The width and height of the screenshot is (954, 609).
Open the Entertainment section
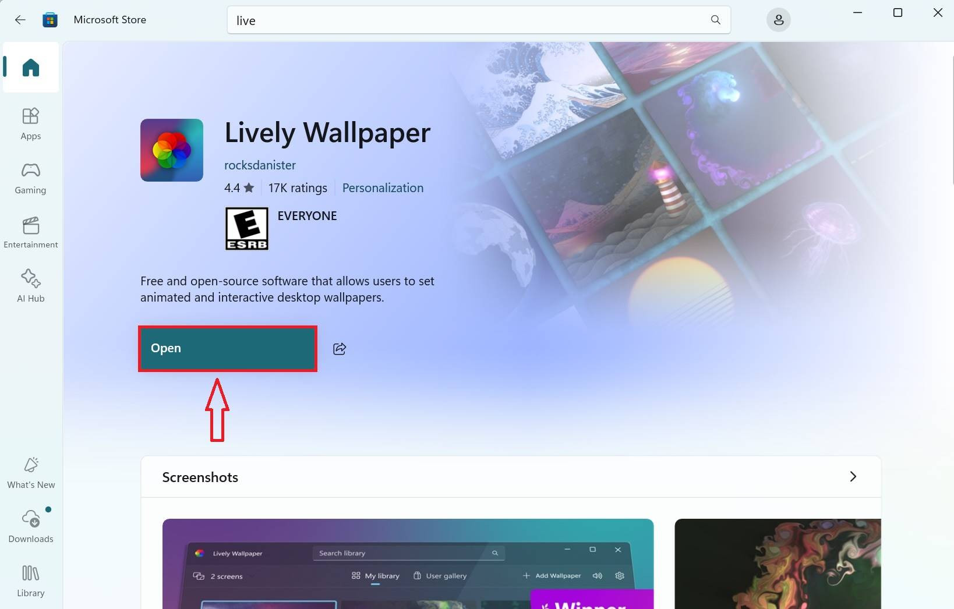click(x=31, y=232)
